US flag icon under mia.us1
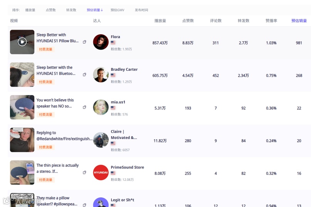Screen dimensions: 311x207 [x=113, y=108]
